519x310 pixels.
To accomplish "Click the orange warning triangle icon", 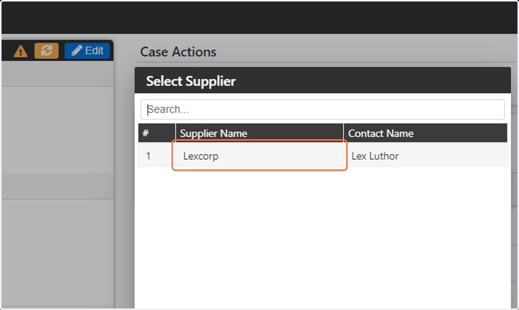I will tap(21, 51).
